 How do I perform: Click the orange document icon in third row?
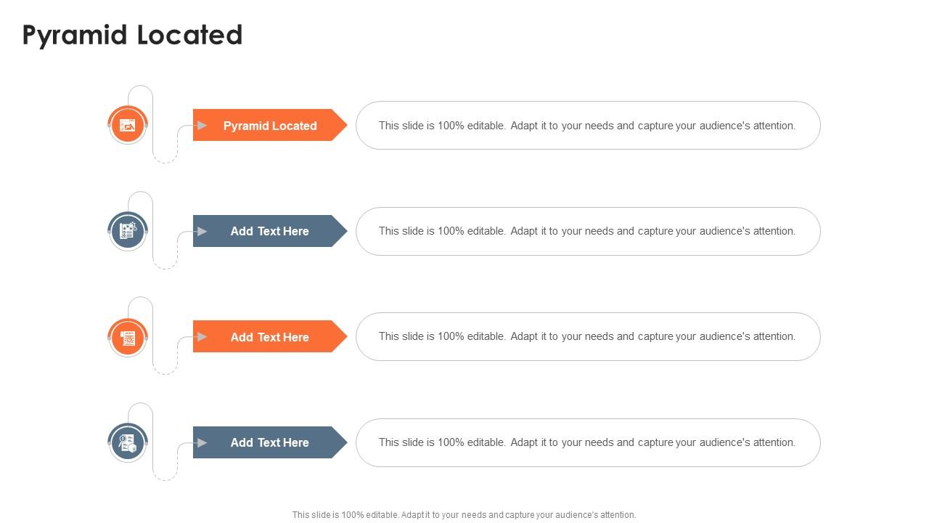tap(128, 337)
